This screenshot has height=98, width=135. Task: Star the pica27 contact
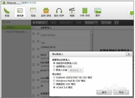click(38, 72)
